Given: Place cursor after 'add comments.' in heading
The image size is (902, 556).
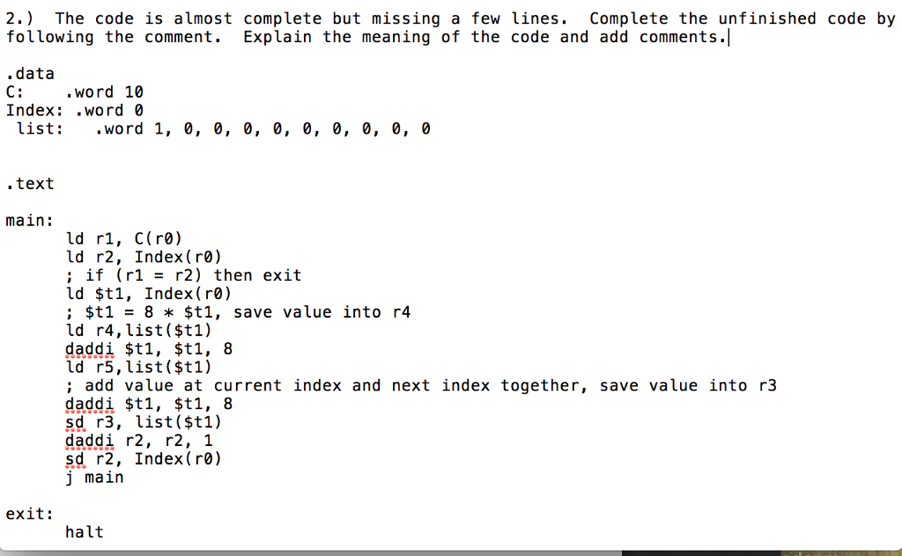Looking at the screenshot, I should pos(728,37).
